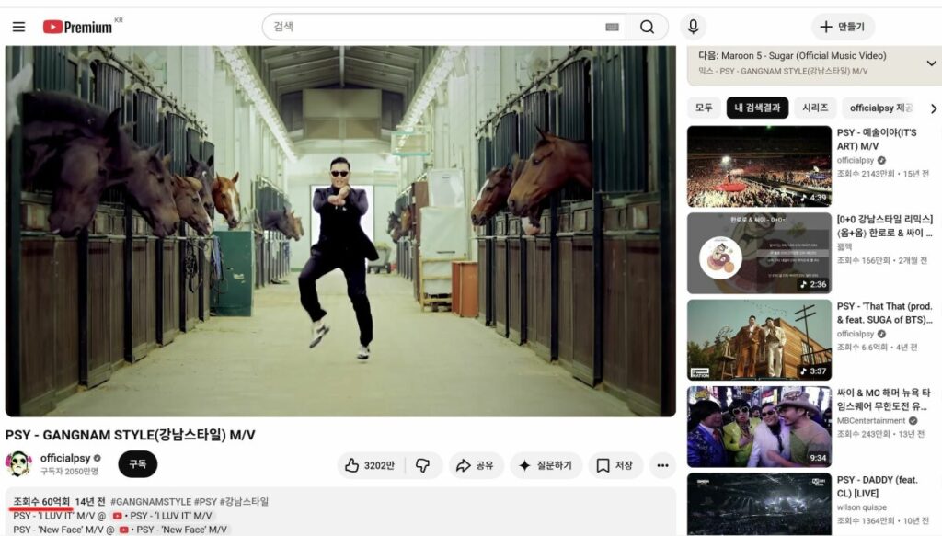Open 'I LUV IT' M/V description link

[x=162, y=516]
